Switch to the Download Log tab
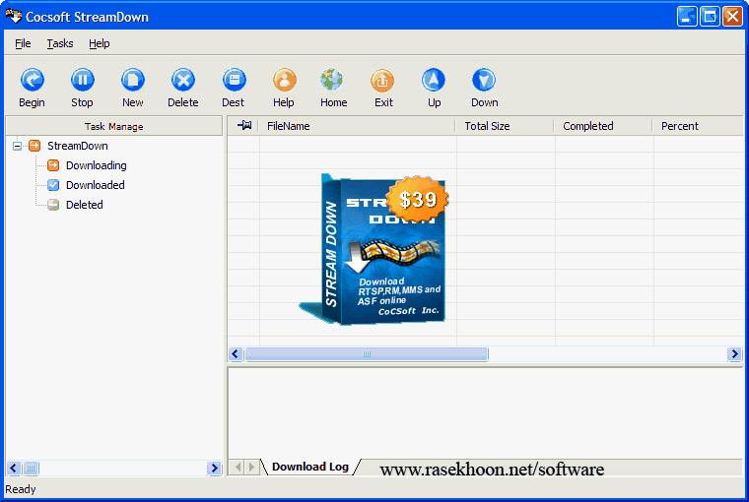Viewport: 749px width, 502px height. (x=310, y=467)
